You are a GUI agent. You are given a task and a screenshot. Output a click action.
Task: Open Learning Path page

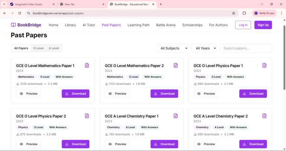[138, 25]
